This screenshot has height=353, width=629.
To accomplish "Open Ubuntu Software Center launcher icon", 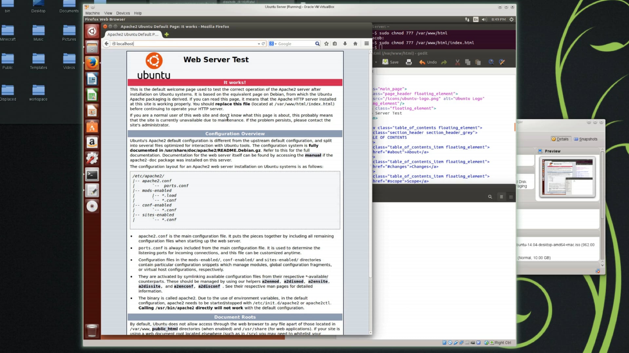I will (92, 127).
